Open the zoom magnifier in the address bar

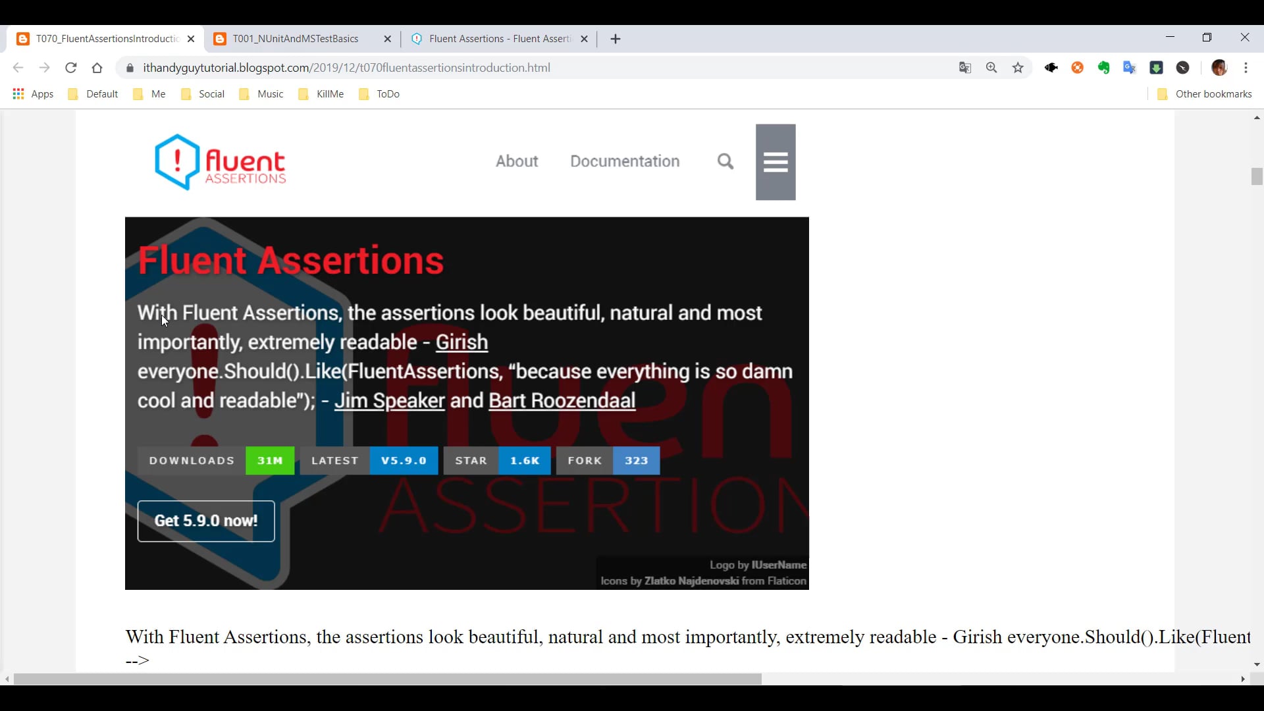[x=991, y=67]
